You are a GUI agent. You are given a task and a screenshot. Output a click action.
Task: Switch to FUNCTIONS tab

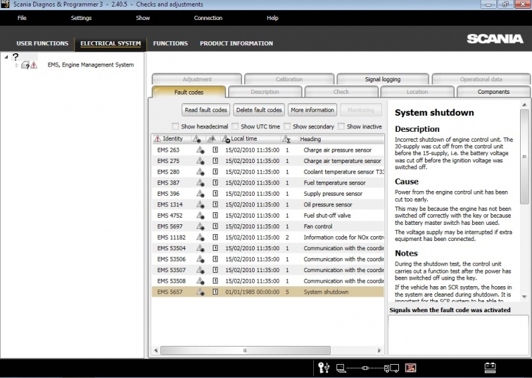coord(170,43)
